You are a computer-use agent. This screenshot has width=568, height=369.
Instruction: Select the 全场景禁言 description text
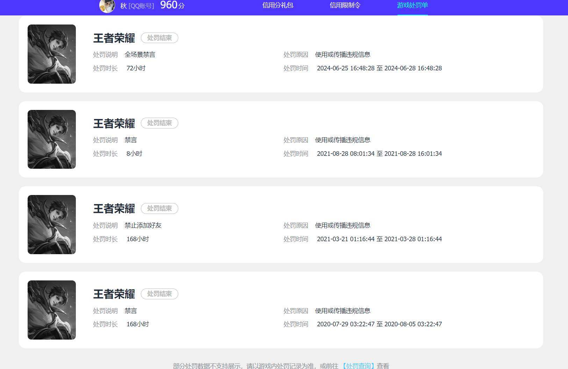140,55
